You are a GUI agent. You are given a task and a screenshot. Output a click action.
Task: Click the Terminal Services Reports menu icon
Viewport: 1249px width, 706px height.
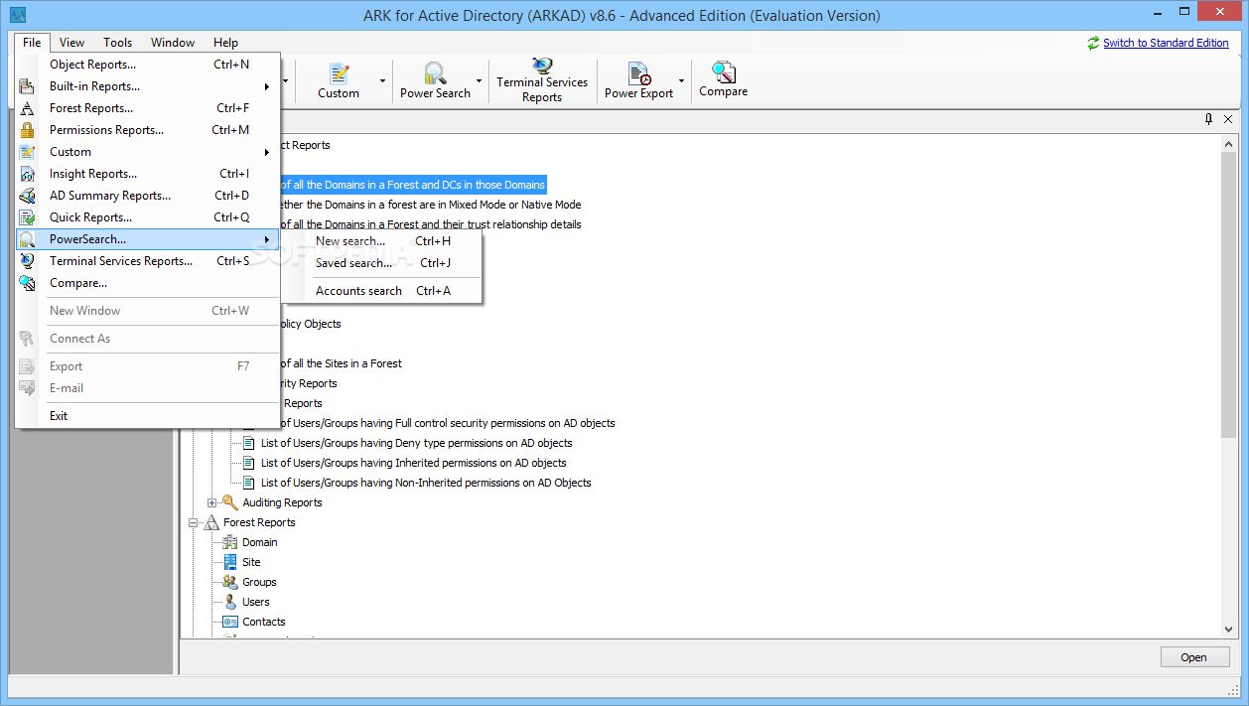27,261
